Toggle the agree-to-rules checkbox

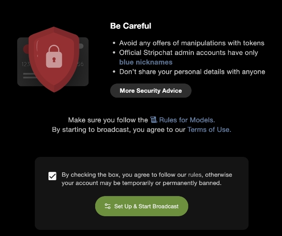pos(52,176)
